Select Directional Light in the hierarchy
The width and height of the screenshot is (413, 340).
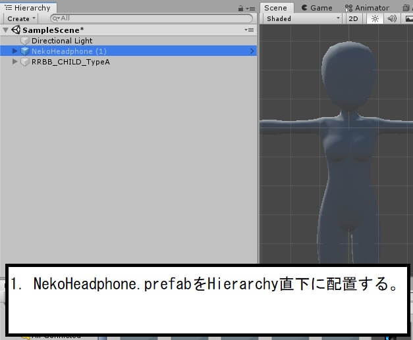click(x=128, y=41)
